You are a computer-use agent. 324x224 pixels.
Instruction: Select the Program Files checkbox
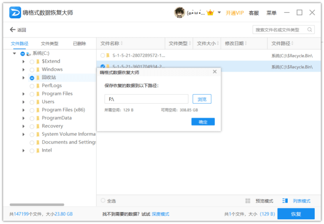[x=32, y=94]
